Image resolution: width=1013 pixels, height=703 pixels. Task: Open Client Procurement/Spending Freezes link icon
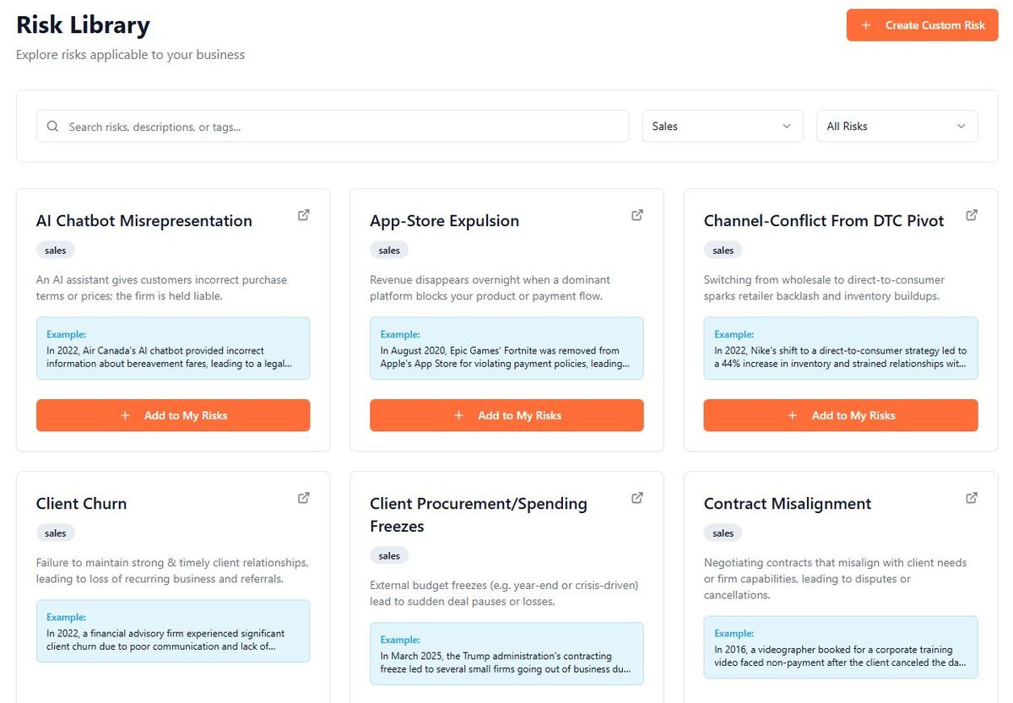637,498
